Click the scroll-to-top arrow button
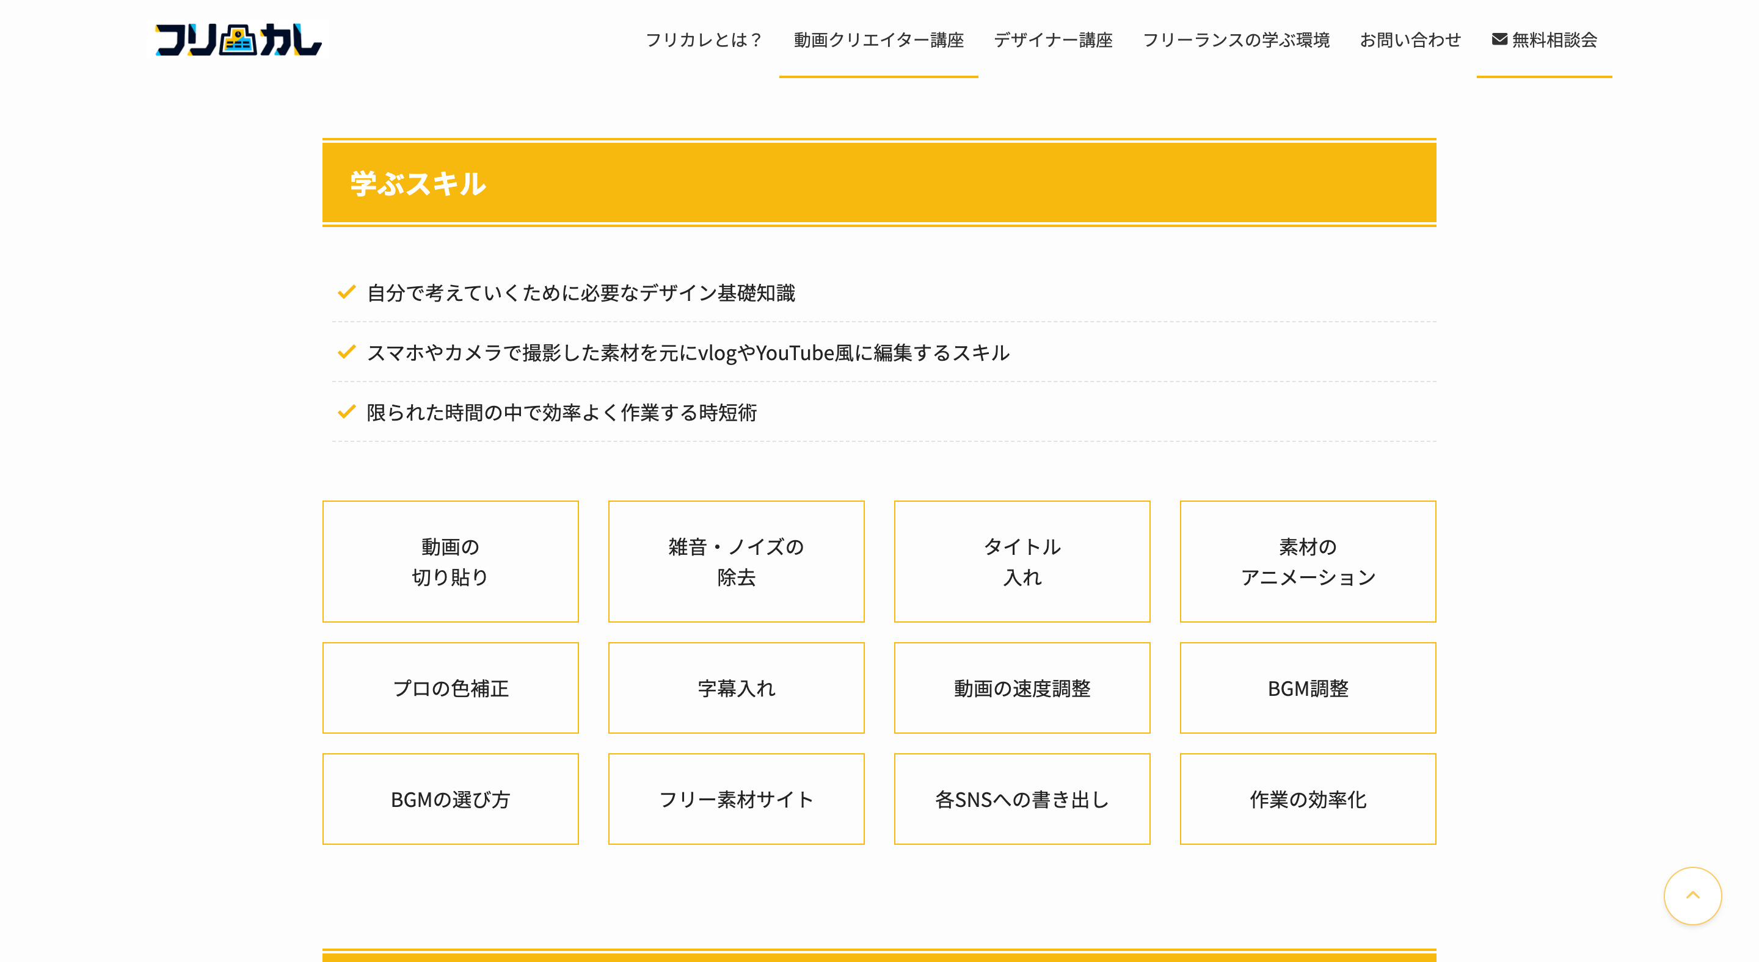This screenshot has width=1759, height=962. [x=1692, y=895]
